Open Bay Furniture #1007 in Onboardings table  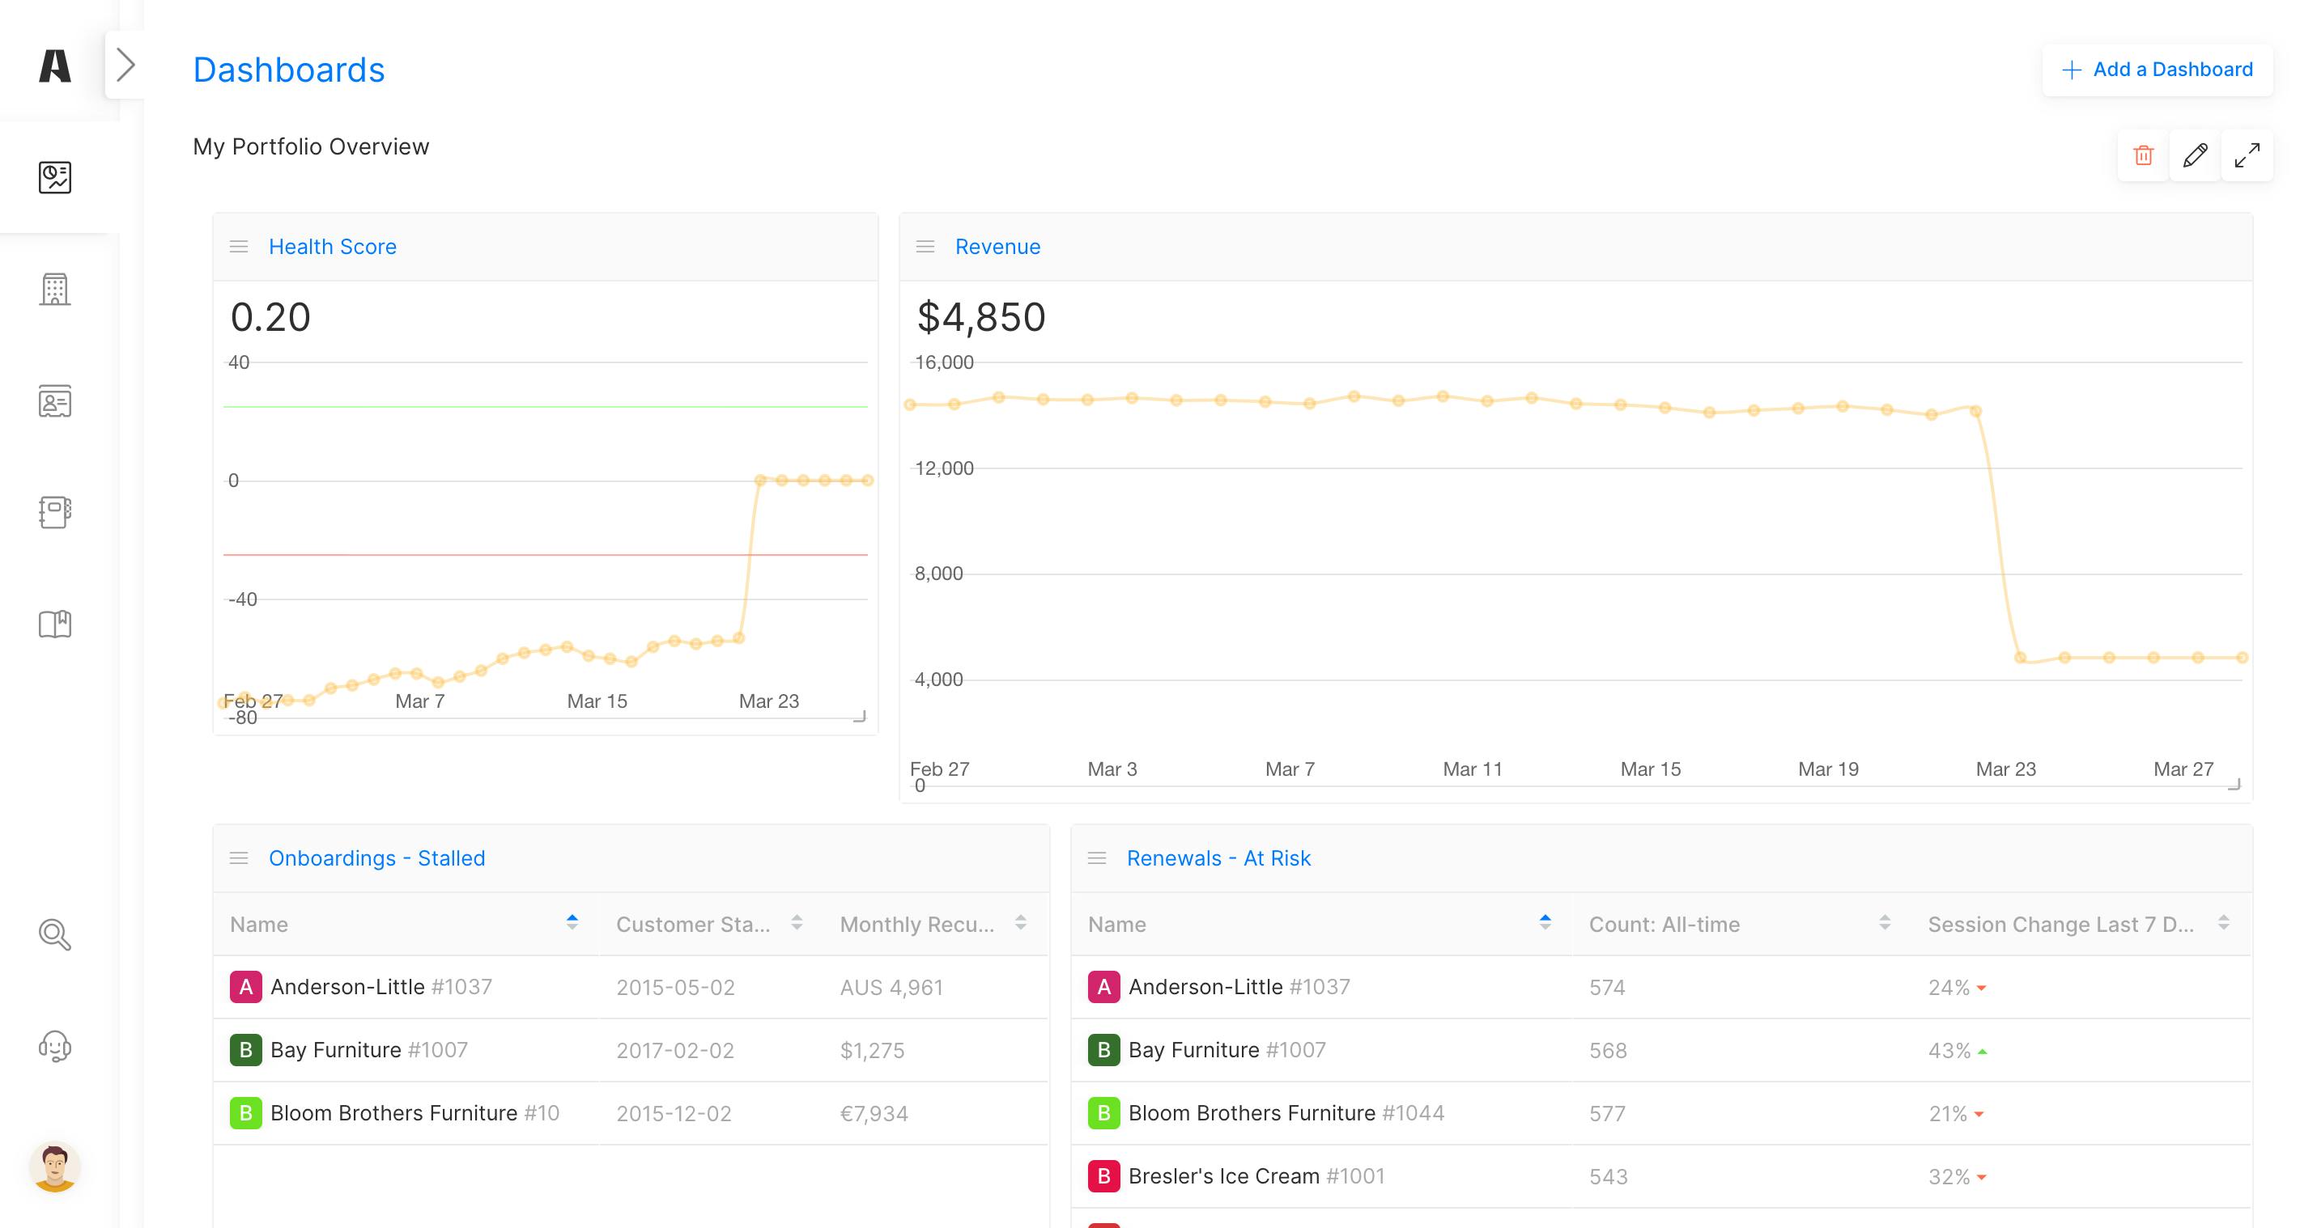[369, 1049]
